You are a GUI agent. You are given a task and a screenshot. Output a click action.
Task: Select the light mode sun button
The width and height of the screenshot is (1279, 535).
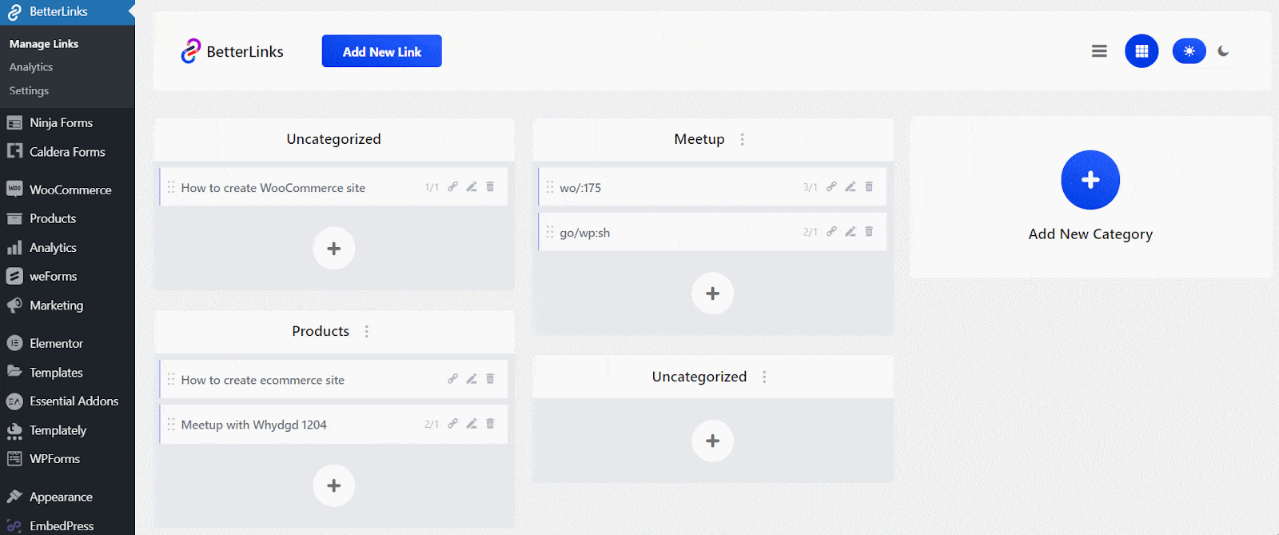pos(1189,51)
